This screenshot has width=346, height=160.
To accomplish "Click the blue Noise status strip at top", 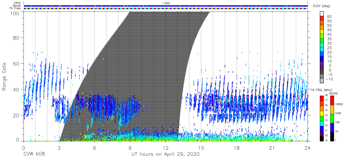I will coord(166,6).
